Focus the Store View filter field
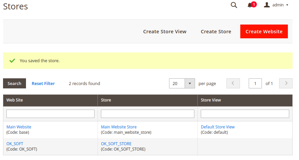The image size is (299, 160). click(245, 114)
